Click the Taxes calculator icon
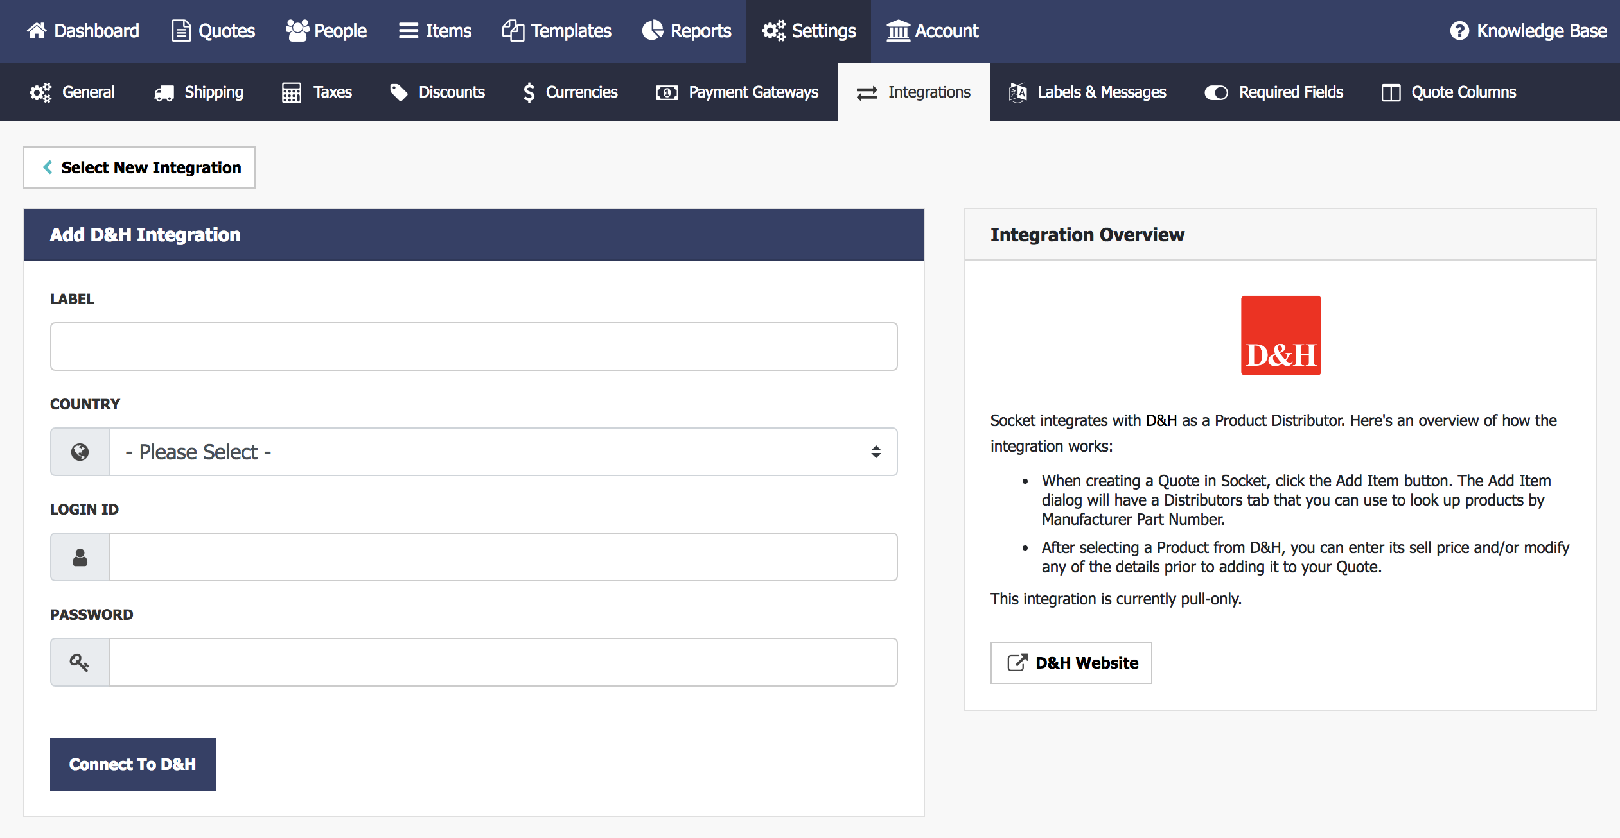Screen dimensions: 1620x838 pyautogui.click(x=292, y=92)
